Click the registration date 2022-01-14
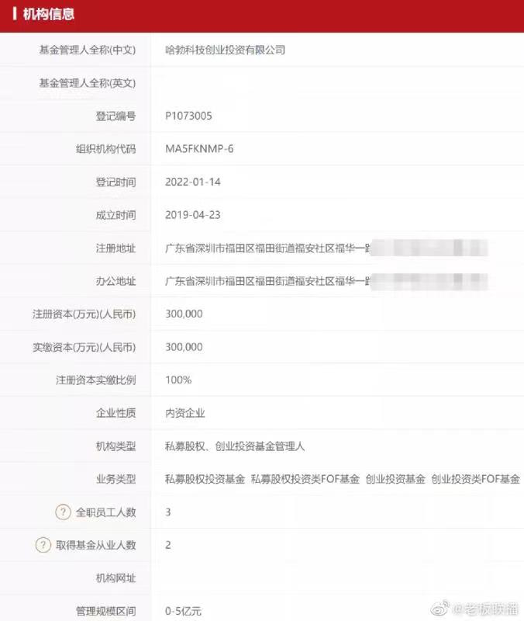The image size is (524, 621). pyautogui.click(x=192, y=182)
